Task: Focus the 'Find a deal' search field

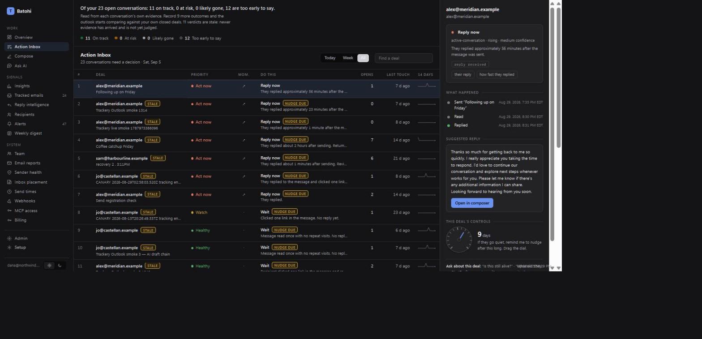Action: click(404, 58)
